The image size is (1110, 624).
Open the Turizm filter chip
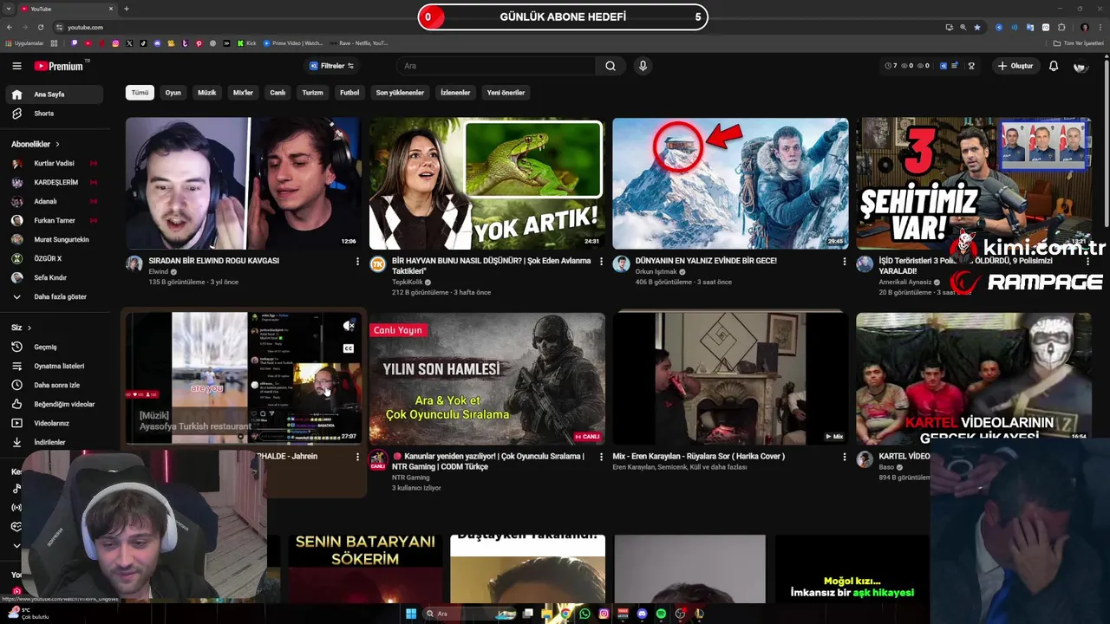(312, 93)
